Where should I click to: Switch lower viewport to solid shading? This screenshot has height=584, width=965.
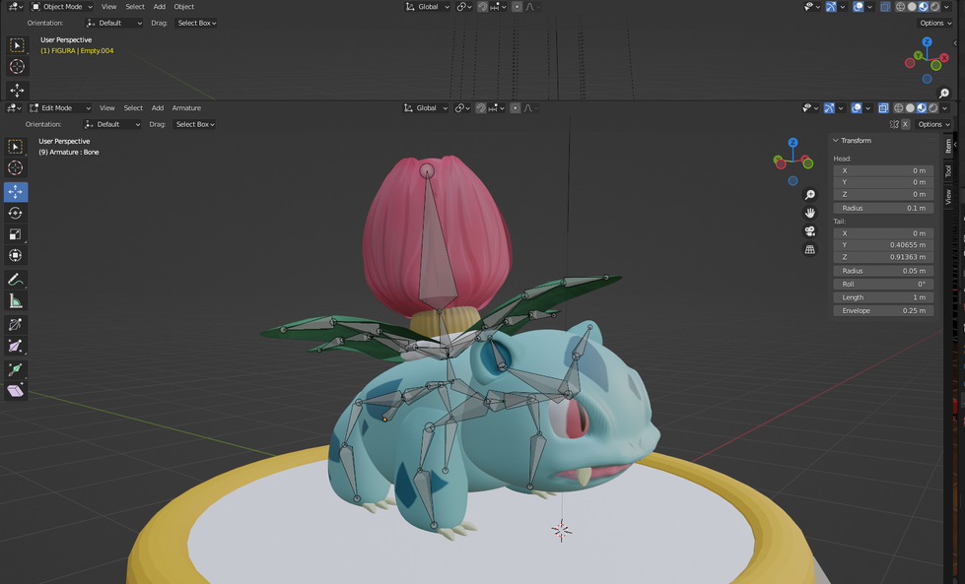click(910, 108)
